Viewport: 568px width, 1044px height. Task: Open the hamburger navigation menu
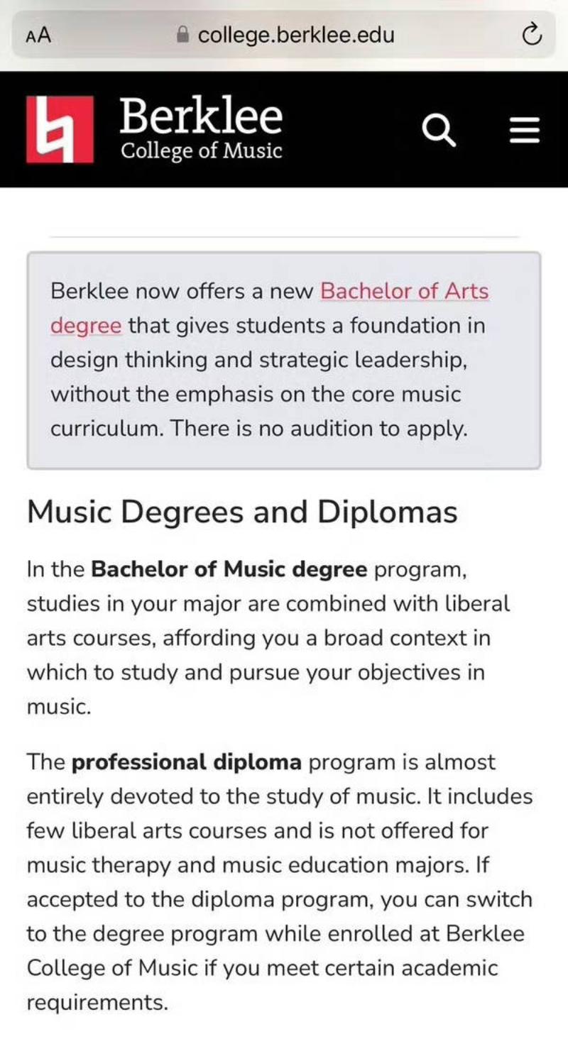(525, 131)
